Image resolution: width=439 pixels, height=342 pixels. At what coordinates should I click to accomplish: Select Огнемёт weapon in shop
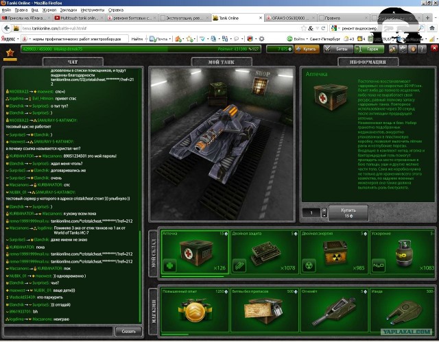click(x=334, y=310)
